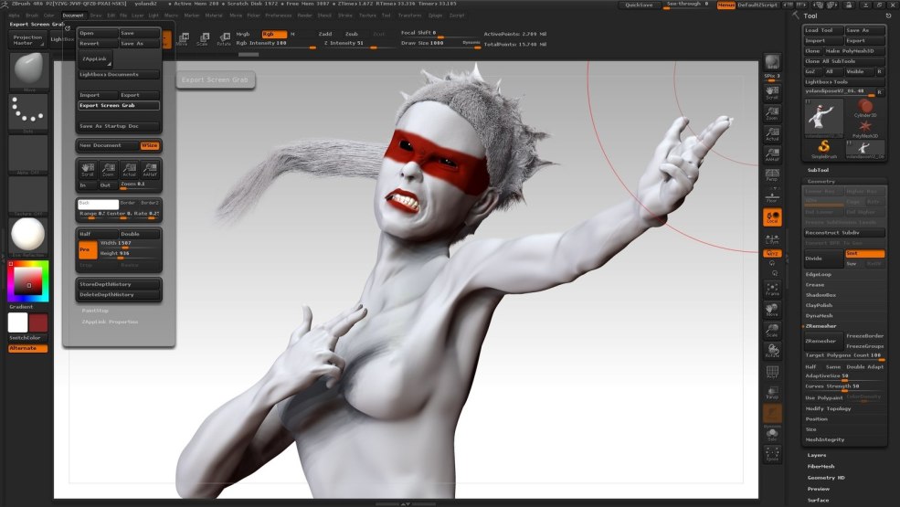Expand the Modify Topology section
Screen dimensions: 900x507
(x=828, y=408)
